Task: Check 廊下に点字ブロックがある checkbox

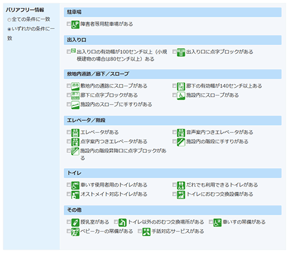Action: pyautogui.click(x=69, y=95)
